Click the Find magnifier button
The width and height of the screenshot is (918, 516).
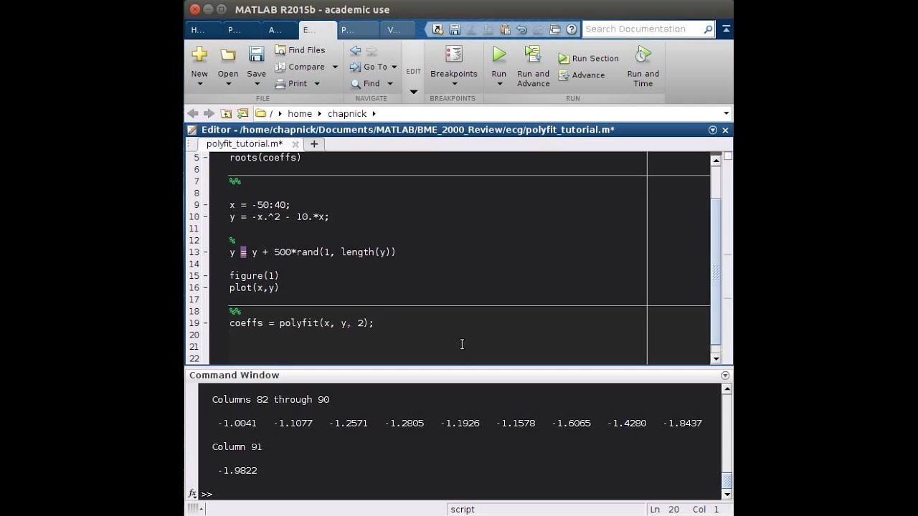tap(365, 83)
